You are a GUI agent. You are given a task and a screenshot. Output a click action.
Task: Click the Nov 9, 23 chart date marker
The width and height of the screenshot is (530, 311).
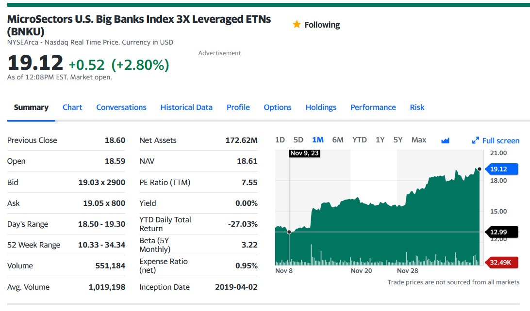(x=304, y=153)
